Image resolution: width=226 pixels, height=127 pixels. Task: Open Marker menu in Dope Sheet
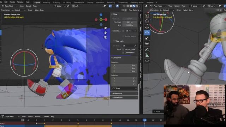pyautogui.click(x=38, y=116)
